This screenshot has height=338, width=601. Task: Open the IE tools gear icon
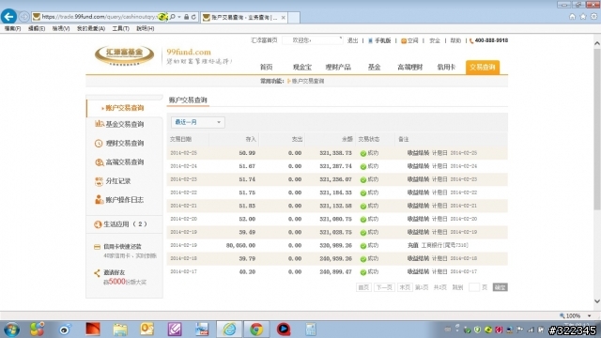[x=593, y=17]
